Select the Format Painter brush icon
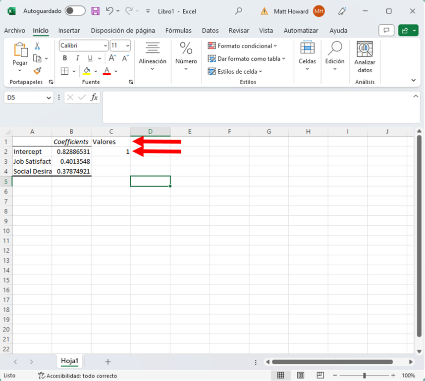The width and height of the screenshot is (425, 381). click(37, 71)
